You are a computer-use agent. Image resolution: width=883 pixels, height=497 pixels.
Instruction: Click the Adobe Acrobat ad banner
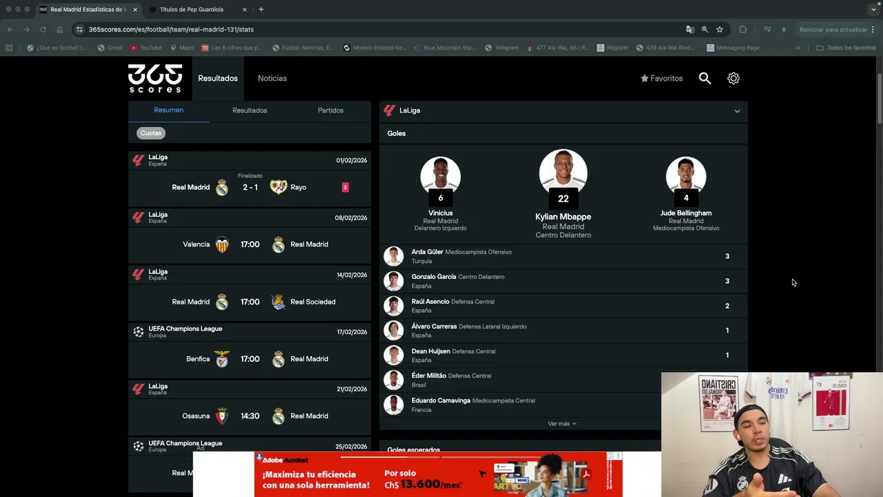click(x=438, y=475)
